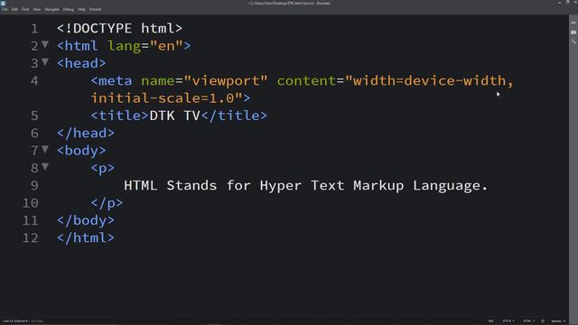Collapse the body tag fold on line 7
The image size is (578, 325).
click(45, 149)
